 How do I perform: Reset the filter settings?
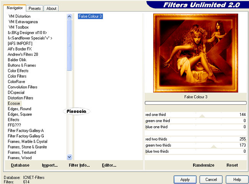point(232,165)
